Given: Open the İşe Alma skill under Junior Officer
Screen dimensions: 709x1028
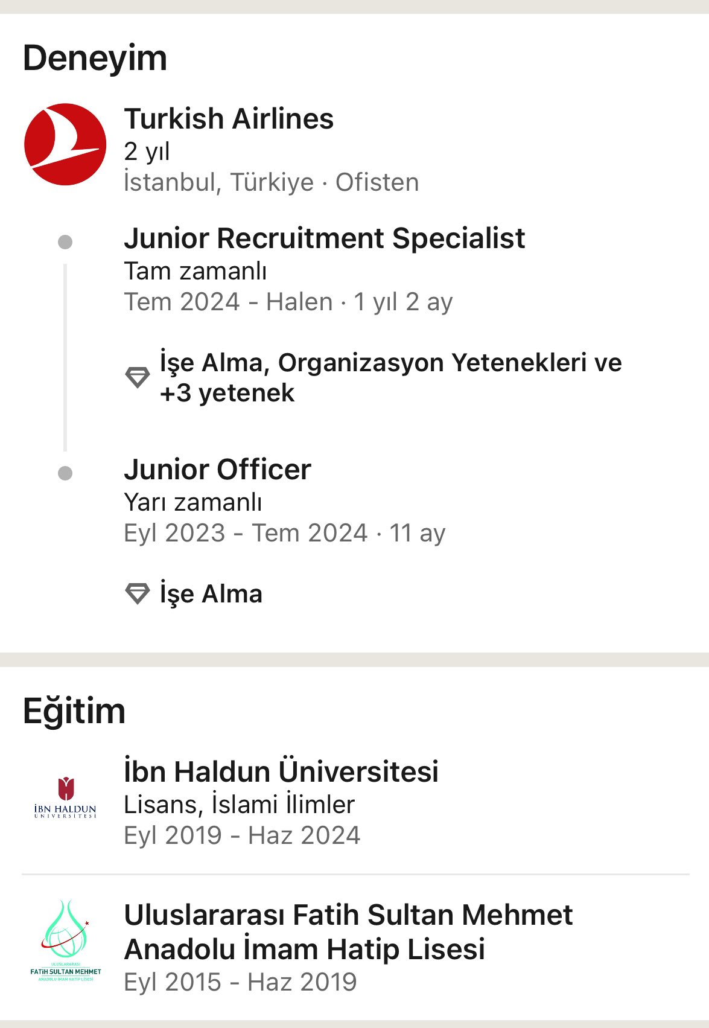Looking at the screenshot, I should (211, 593).
